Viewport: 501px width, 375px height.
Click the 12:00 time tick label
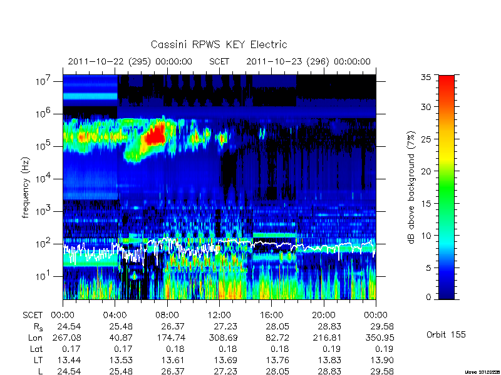219,315
